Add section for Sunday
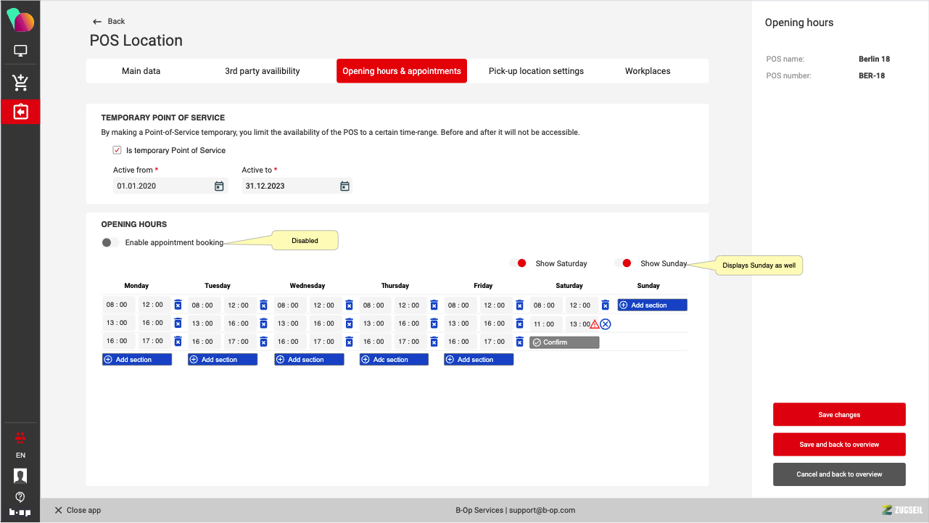The image size is (929, 523). pyautogui.click(x=652, y=305)
